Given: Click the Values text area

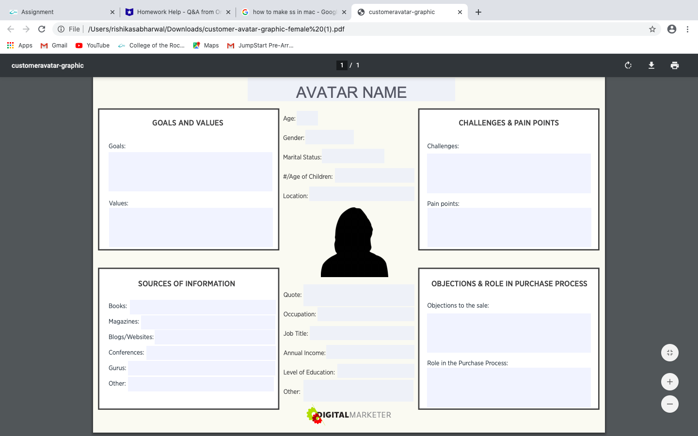Looking at the screenshot, I should coord(191,227).
